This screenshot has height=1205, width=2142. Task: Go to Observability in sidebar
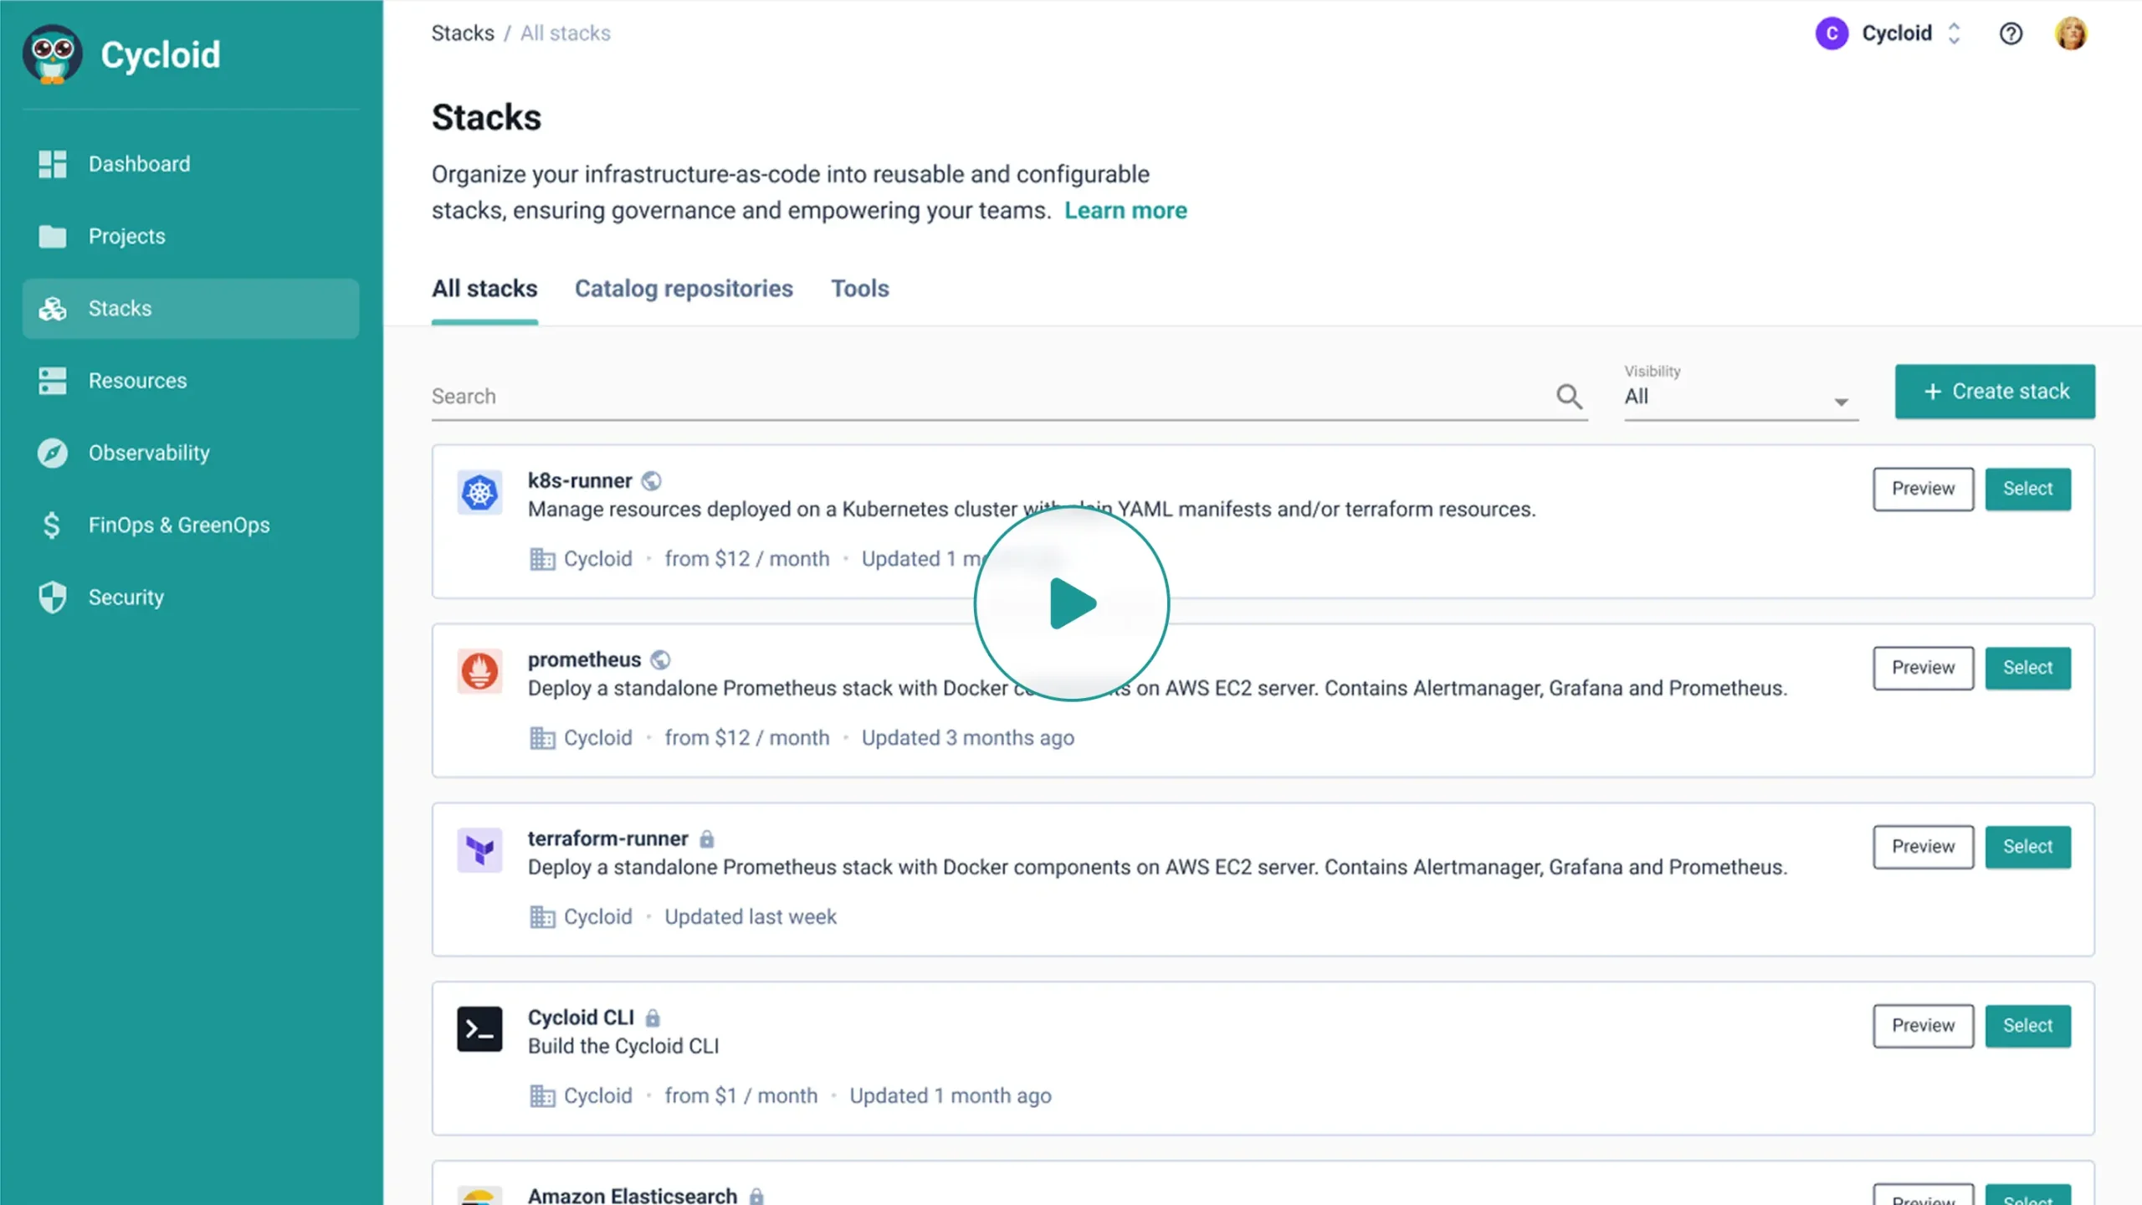149,453
